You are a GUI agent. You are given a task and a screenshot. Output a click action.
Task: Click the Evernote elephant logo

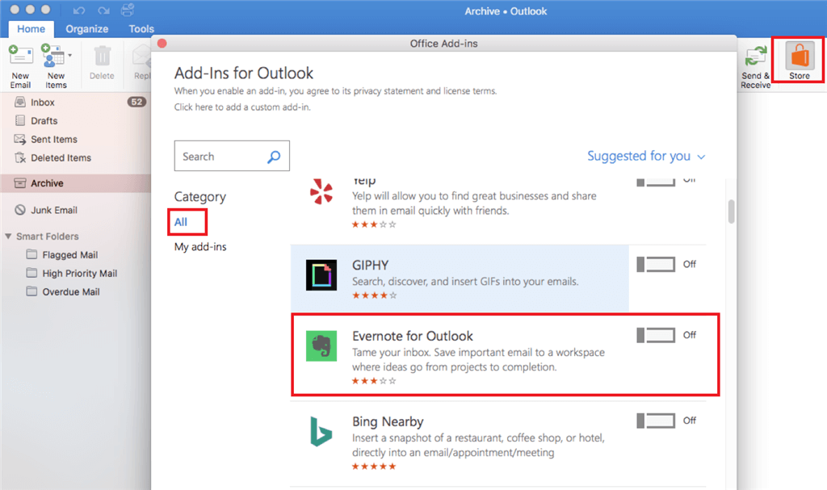point(321,346)
